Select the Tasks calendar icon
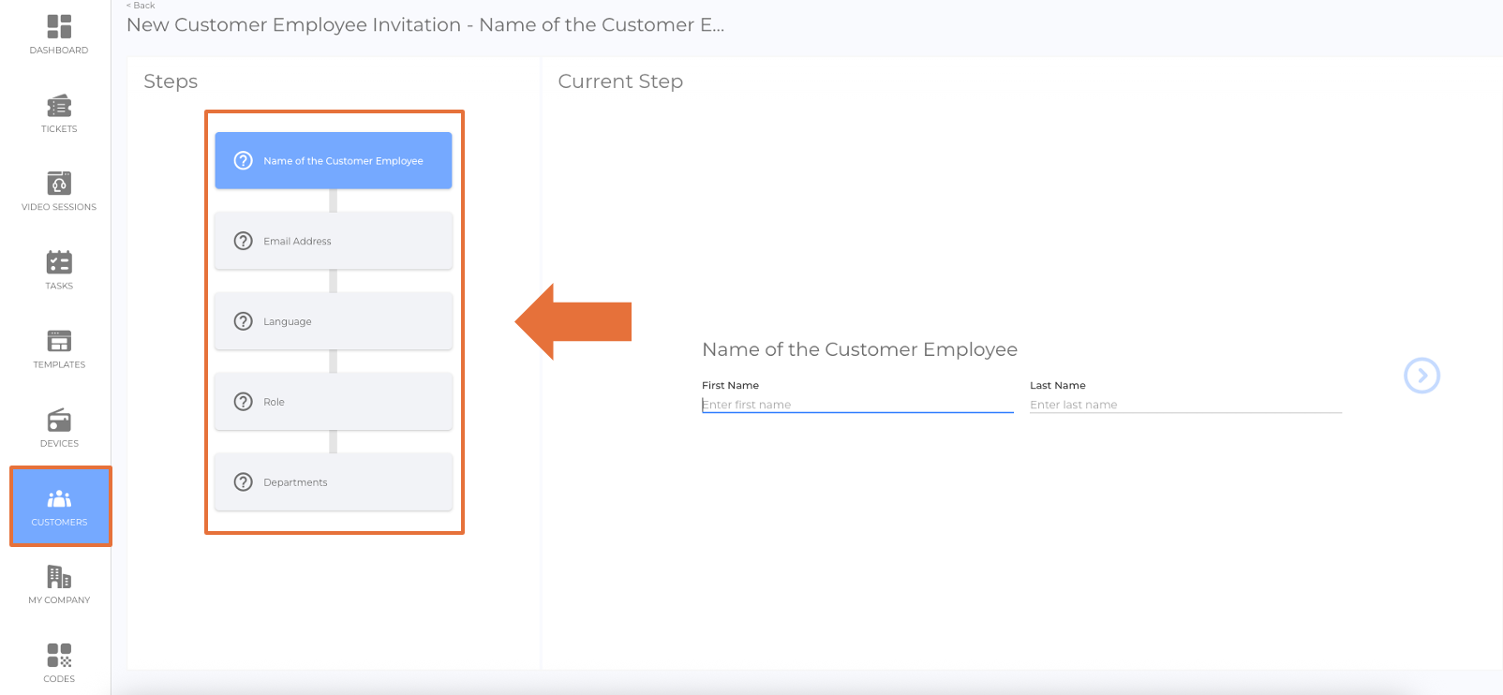The width and height of the screenshot is (1503, 695). [x=59, y=262]
